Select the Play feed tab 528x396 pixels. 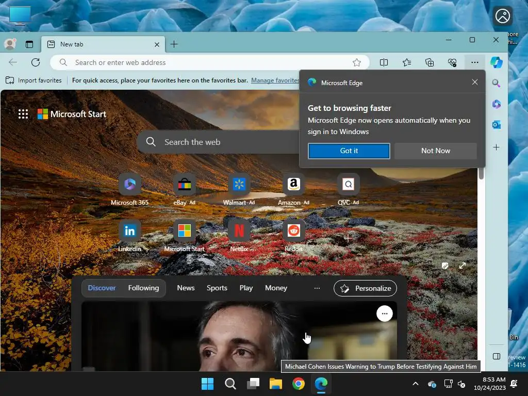click(246, 288)
